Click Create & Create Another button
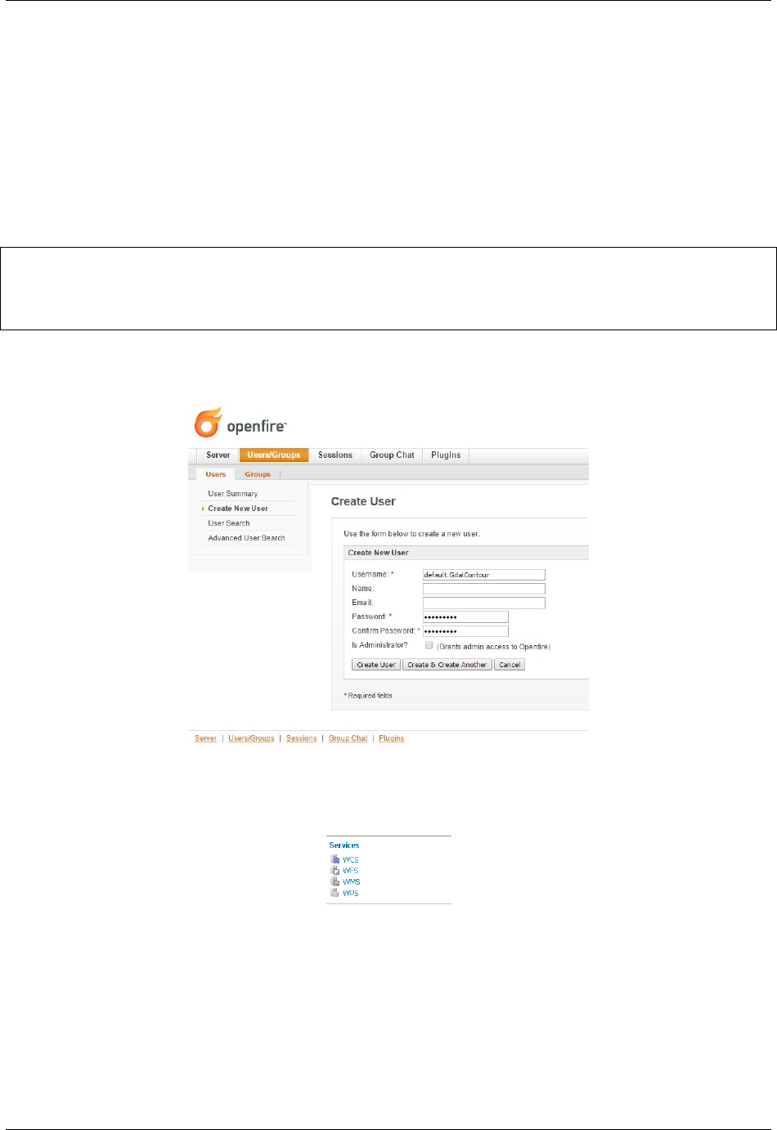This screenshot has height=1130, width=777. [447, 665]
